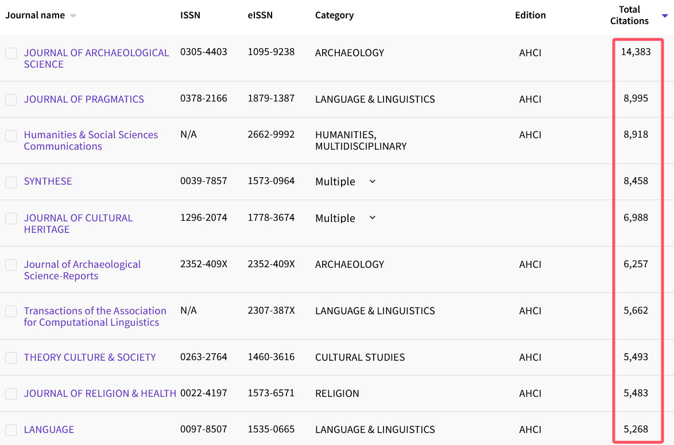The width and height of the screenshot is (674, 445).
Task: Select the Journal of Pragmatics checkbox
Action: click(x=11, y=100)
